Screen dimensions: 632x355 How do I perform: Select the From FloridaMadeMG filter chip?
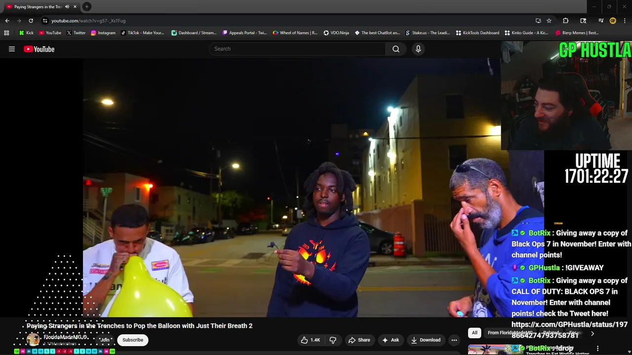[x=511, y=333]
